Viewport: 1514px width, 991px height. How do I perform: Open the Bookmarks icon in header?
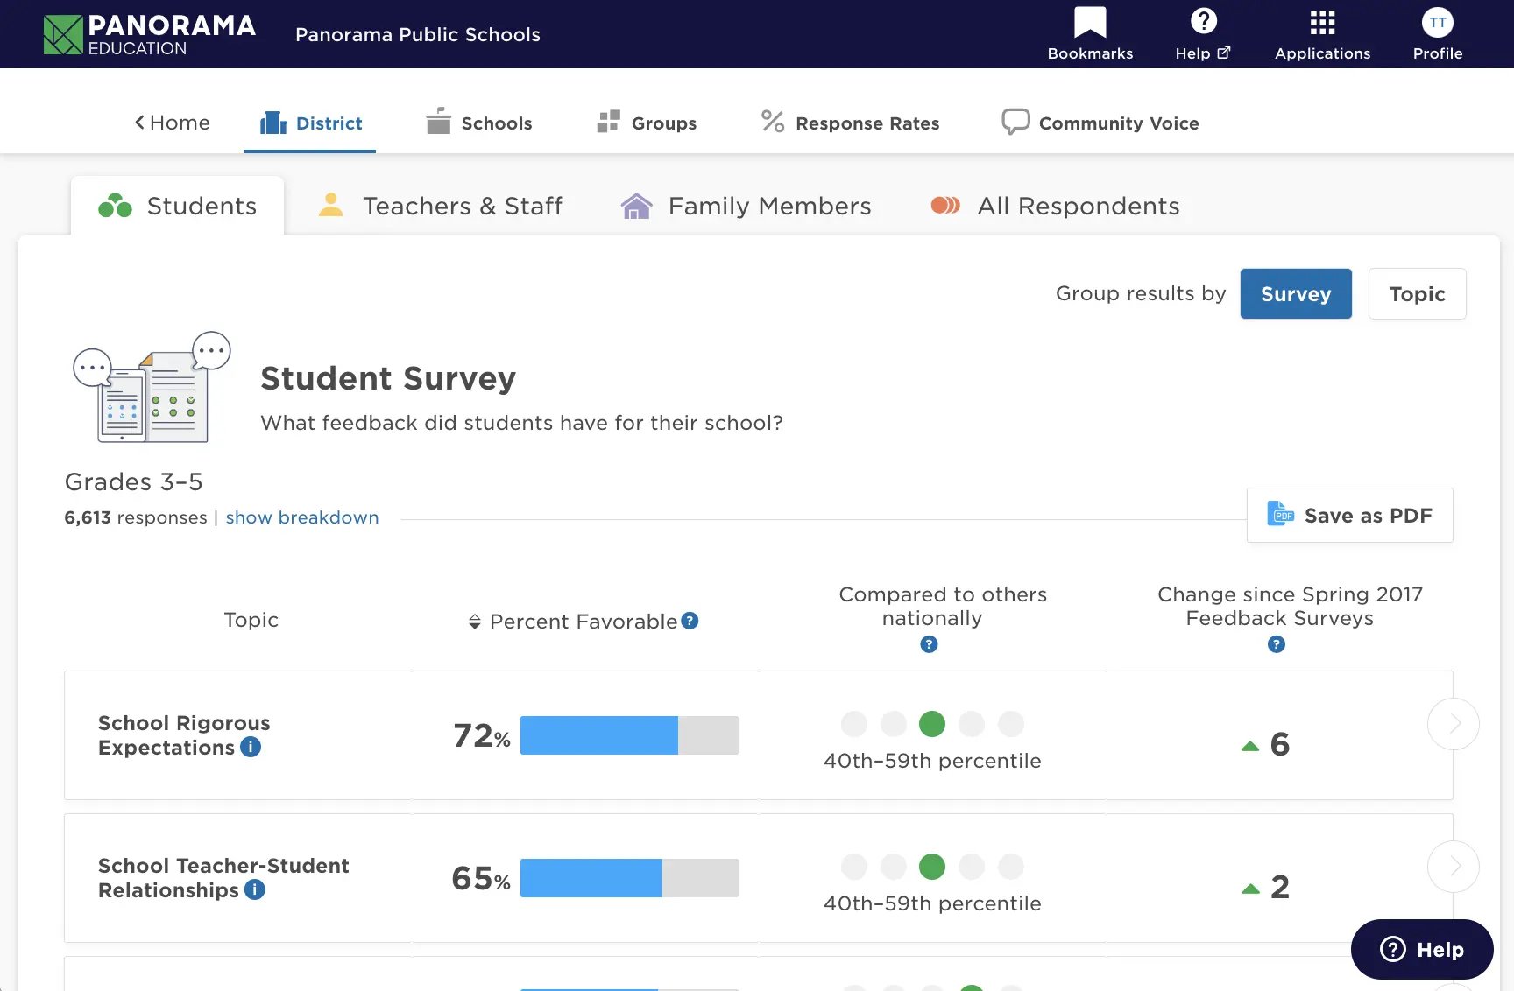[1090, 24]
